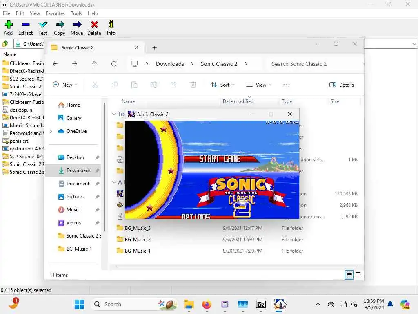Open the Sort dropdown in Explorer
Viewport: 418px width, 314px height.
click(x=222, y=85)
